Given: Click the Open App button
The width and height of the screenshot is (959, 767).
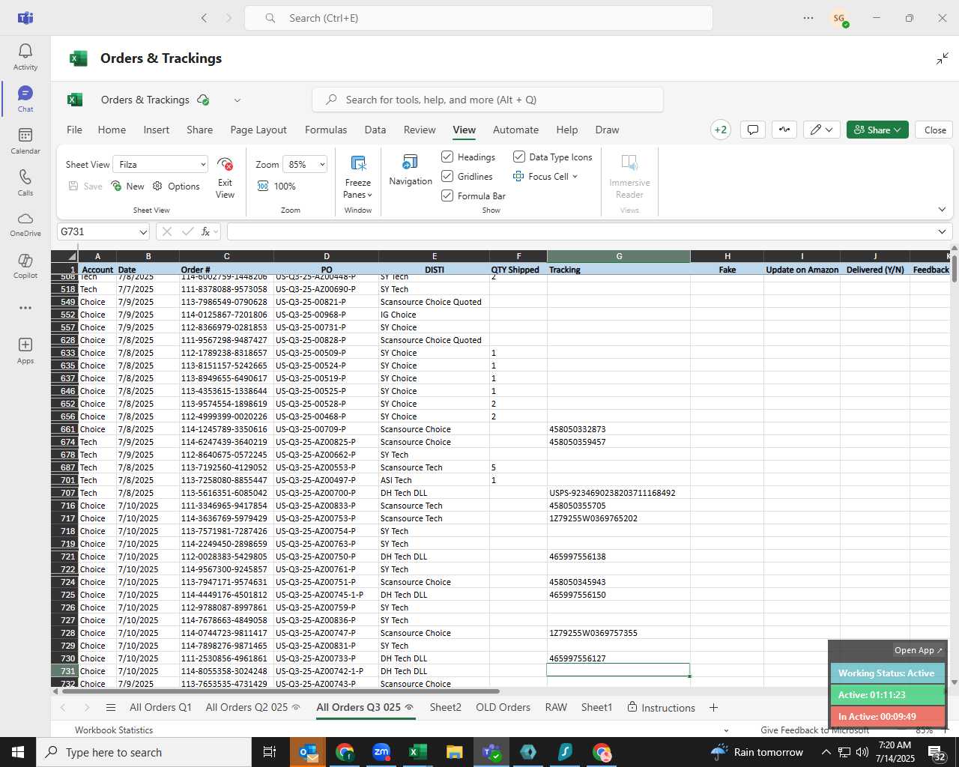Looking at the screenshot, I should (x=918, y=650).
